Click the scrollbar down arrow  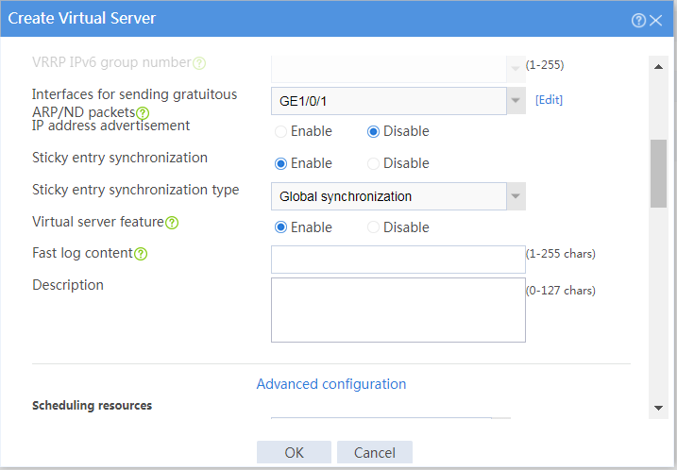point(658,408)
